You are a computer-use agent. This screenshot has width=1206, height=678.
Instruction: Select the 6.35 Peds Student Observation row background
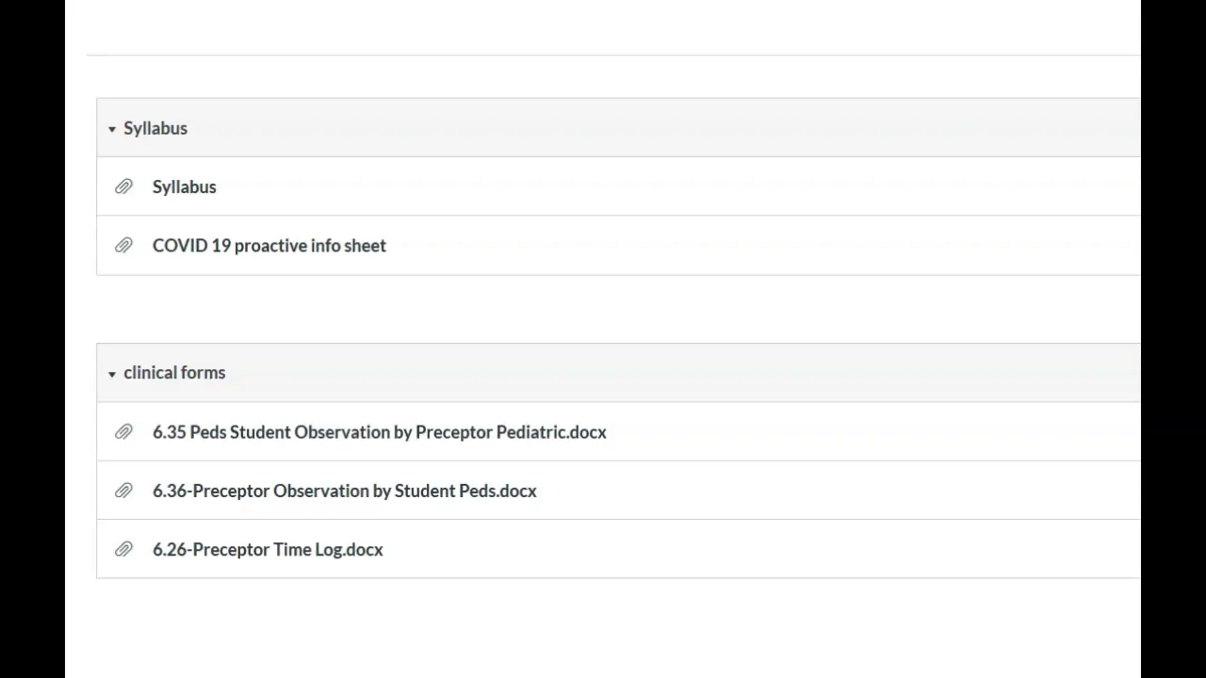867,432
